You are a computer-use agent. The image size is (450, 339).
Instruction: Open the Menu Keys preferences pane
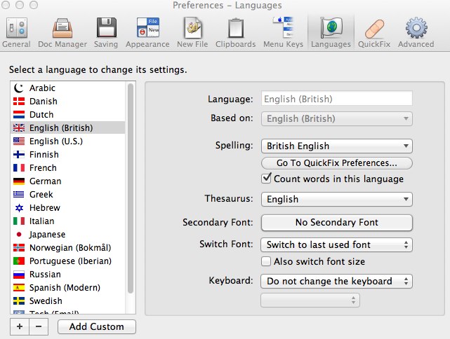pos(283,32)
